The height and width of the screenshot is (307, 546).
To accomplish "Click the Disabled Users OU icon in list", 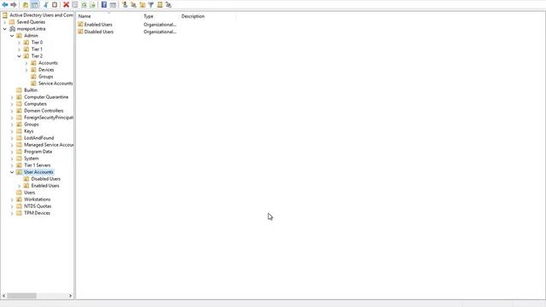I will (x=80, y=32).
